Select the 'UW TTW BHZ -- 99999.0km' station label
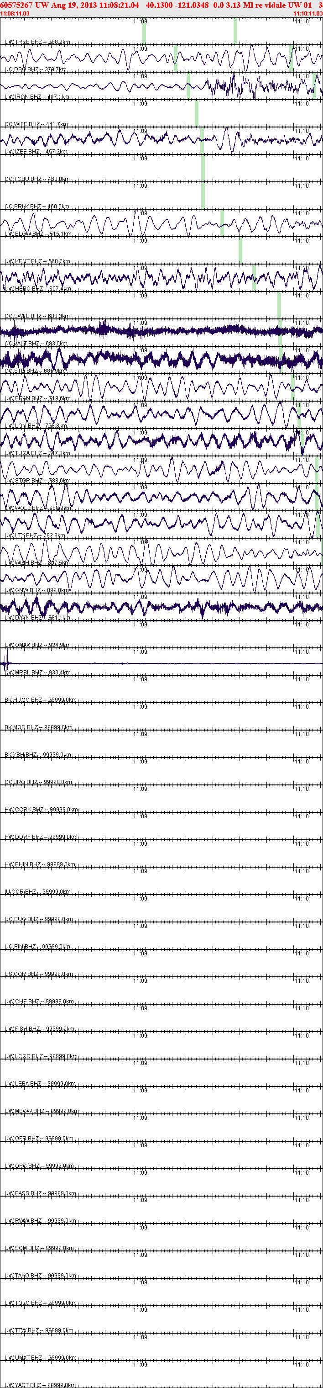 pos(39,1331)
